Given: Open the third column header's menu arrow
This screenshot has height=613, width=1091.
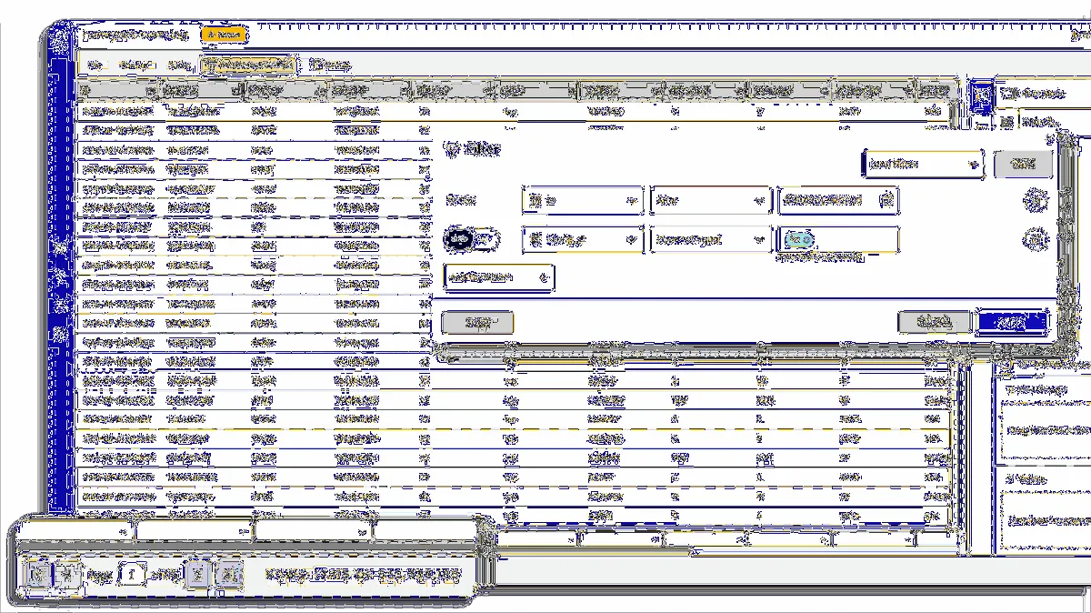Looking at the screenshot, I should (322, 91).
